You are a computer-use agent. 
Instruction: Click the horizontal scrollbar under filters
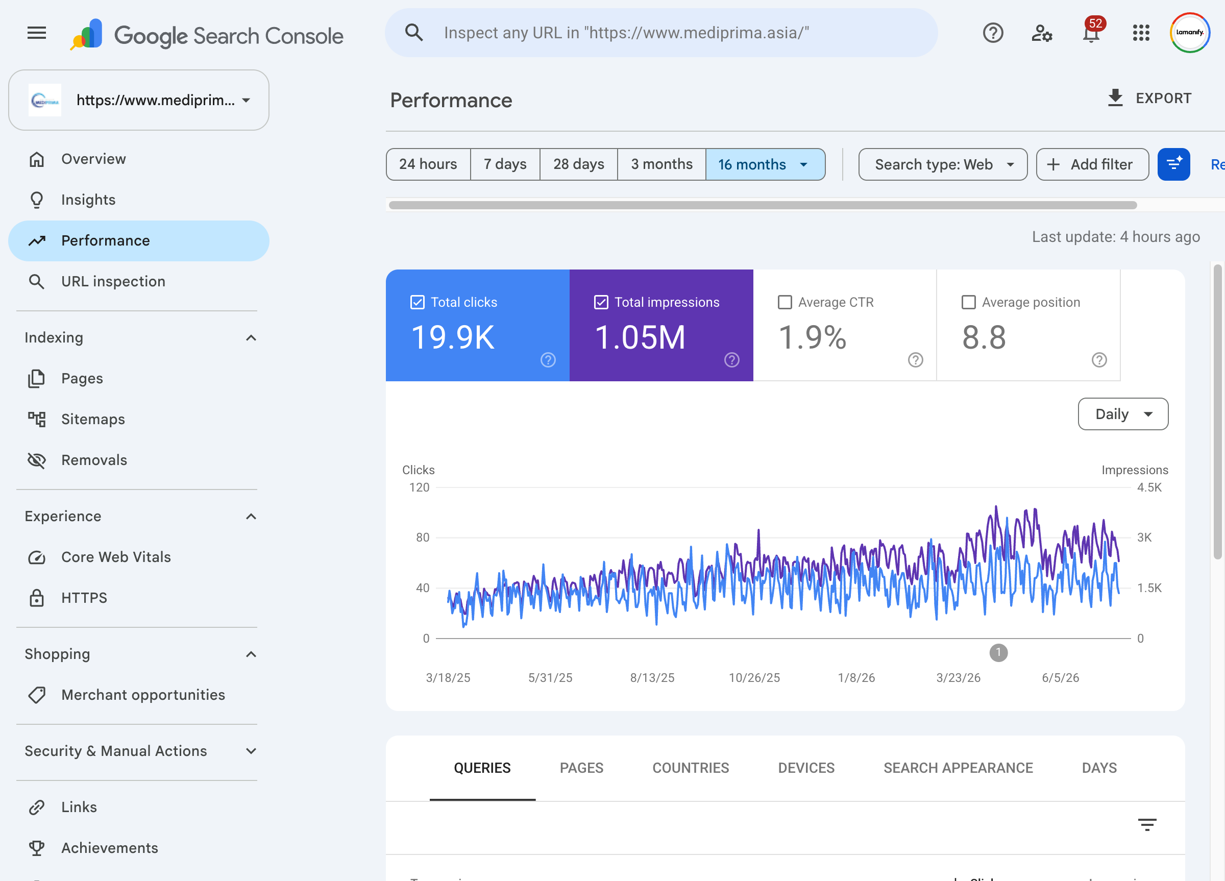(x=762, y=205)
